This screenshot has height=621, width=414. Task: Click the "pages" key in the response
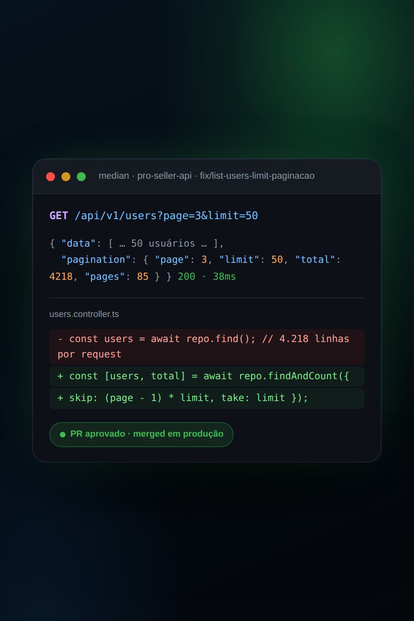click(x=104, y=277)
